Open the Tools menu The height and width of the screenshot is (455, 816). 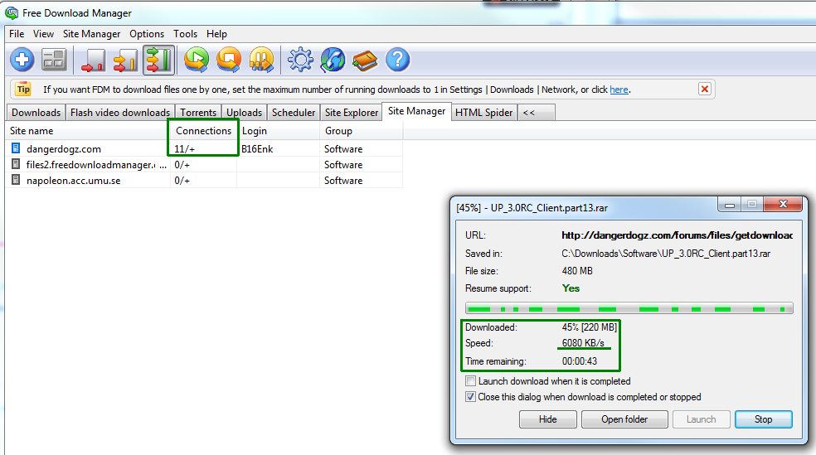pyautogui.click(x=185, y=34)
